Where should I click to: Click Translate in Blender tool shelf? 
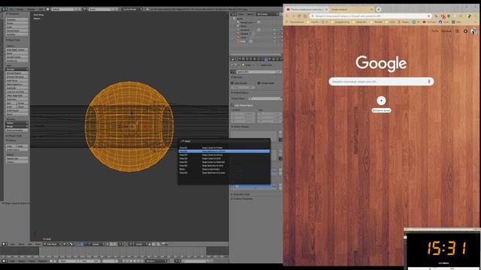[x=17, y=19]
